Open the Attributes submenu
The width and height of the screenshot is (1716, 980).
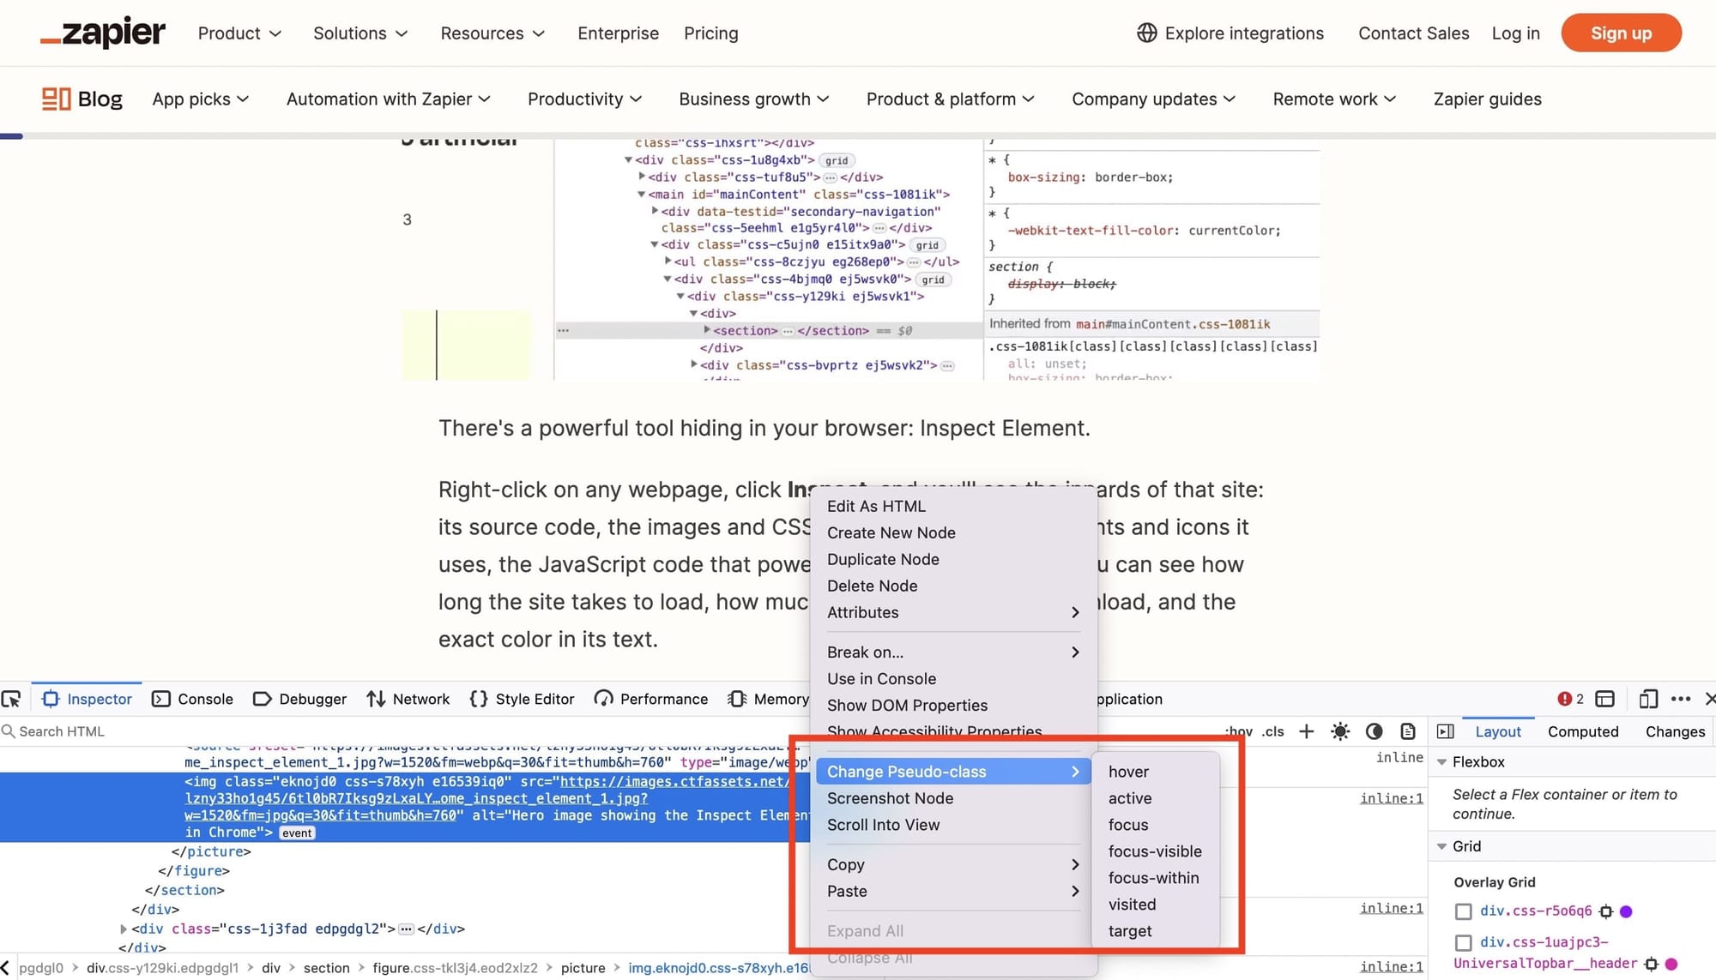coord(952,612)
